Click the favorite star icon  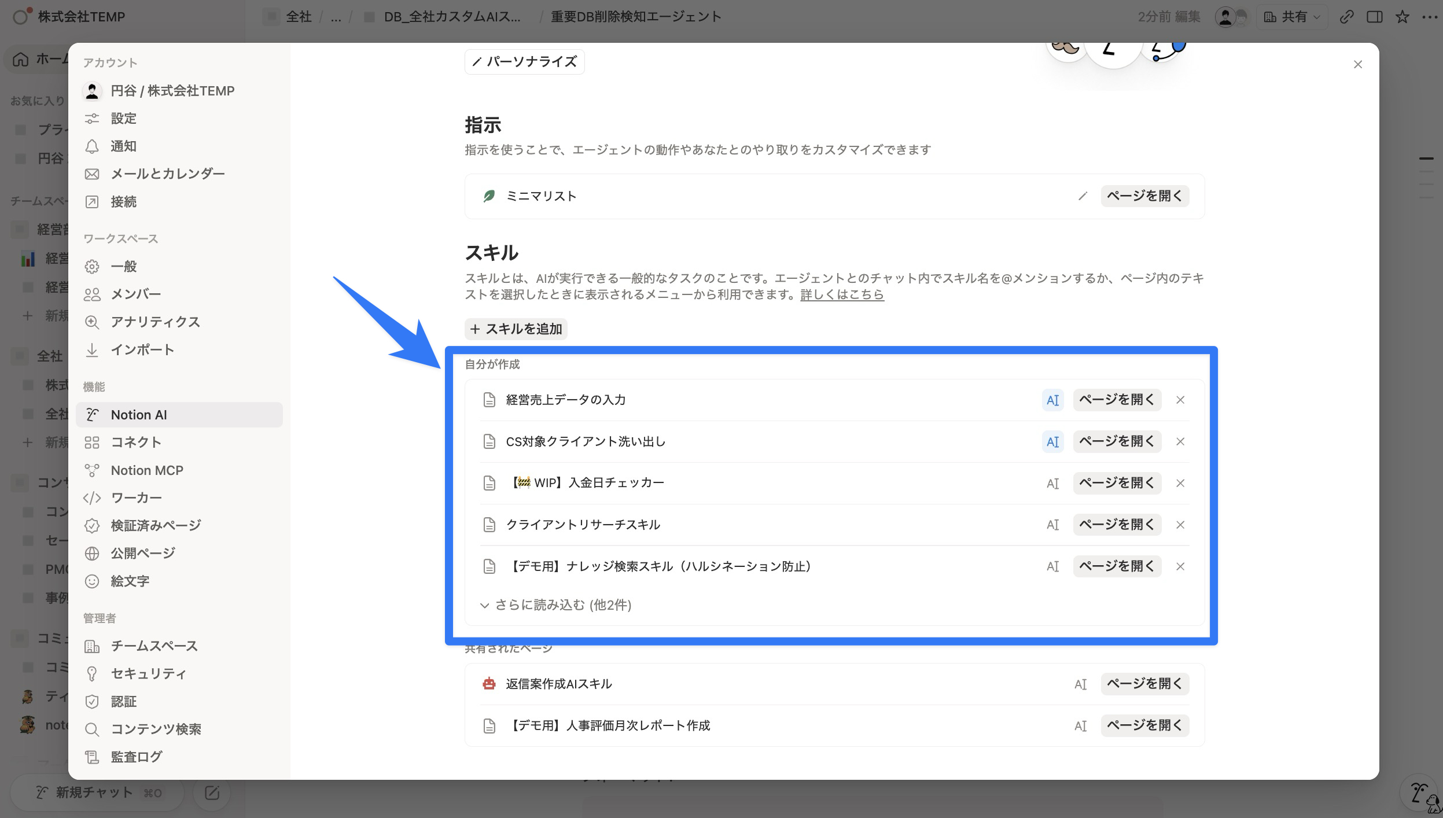point(1402,17)
